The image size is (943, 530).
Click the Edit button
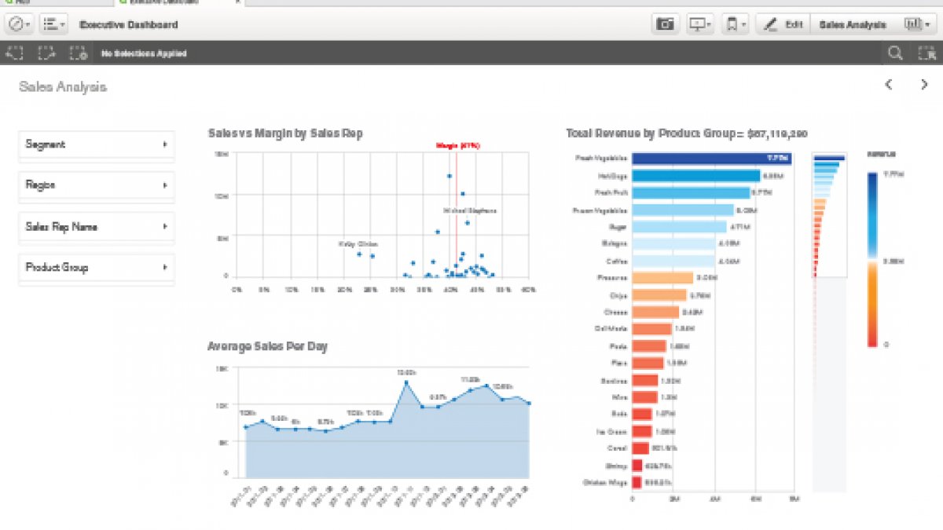(783, 24)
